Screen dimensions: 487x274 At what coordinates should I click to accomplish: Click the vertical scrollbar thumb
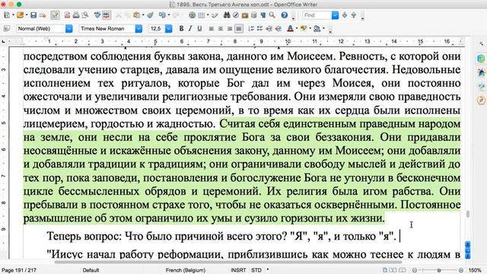(x=467, y=214)
